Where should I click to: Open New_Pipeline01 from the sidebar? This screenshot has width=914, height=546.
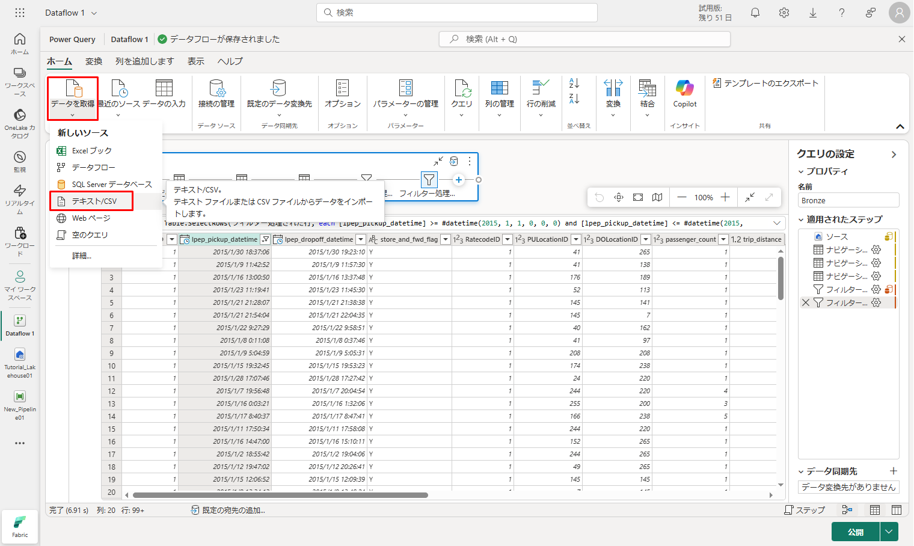click(x=20, y=405)
